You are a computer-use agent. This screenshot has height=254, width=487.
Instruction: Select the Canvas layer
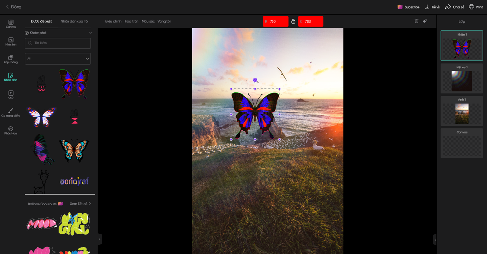click(x=461, y=144)
